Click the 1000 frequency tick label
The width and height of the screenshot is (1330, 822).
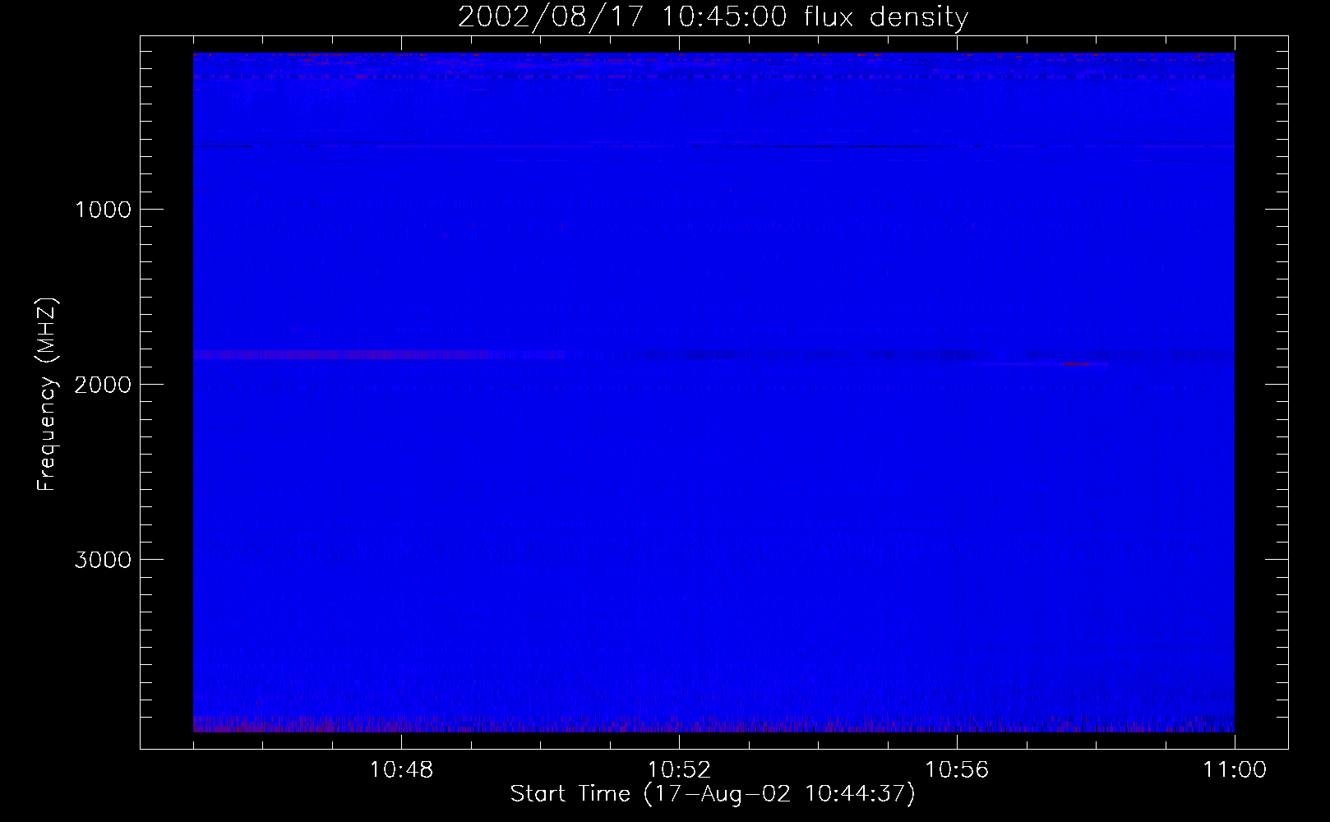[103, 210]
